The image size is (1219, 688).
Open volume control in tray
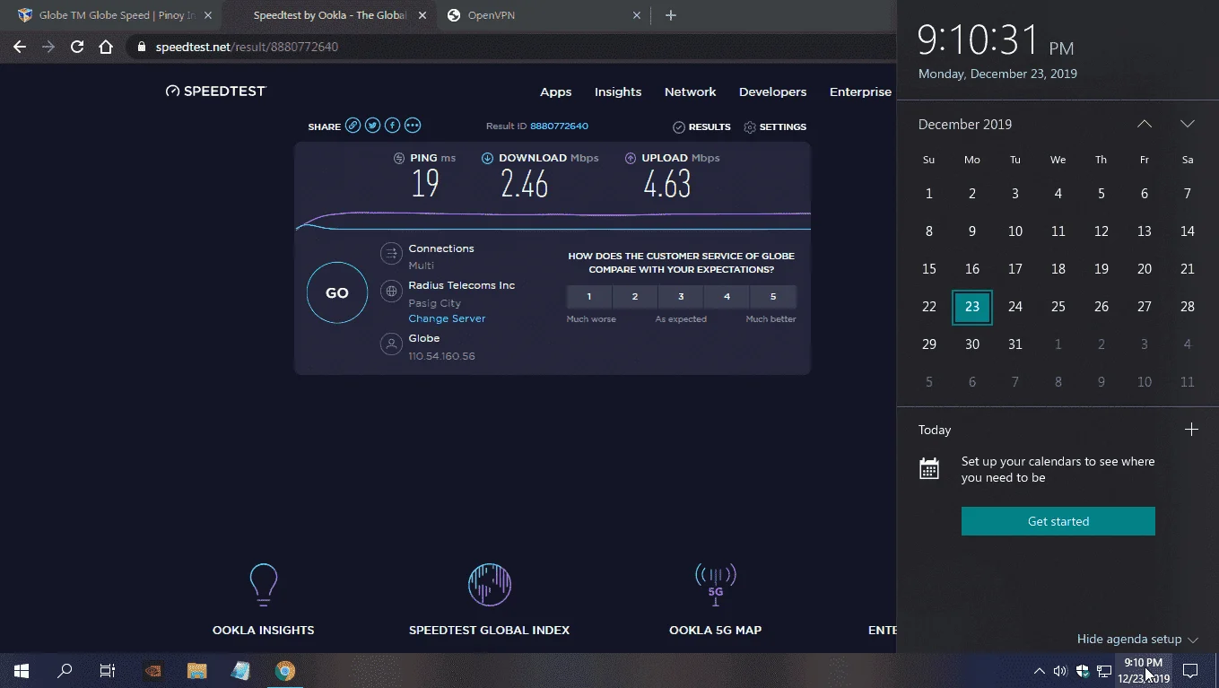tap(1060, 670)
